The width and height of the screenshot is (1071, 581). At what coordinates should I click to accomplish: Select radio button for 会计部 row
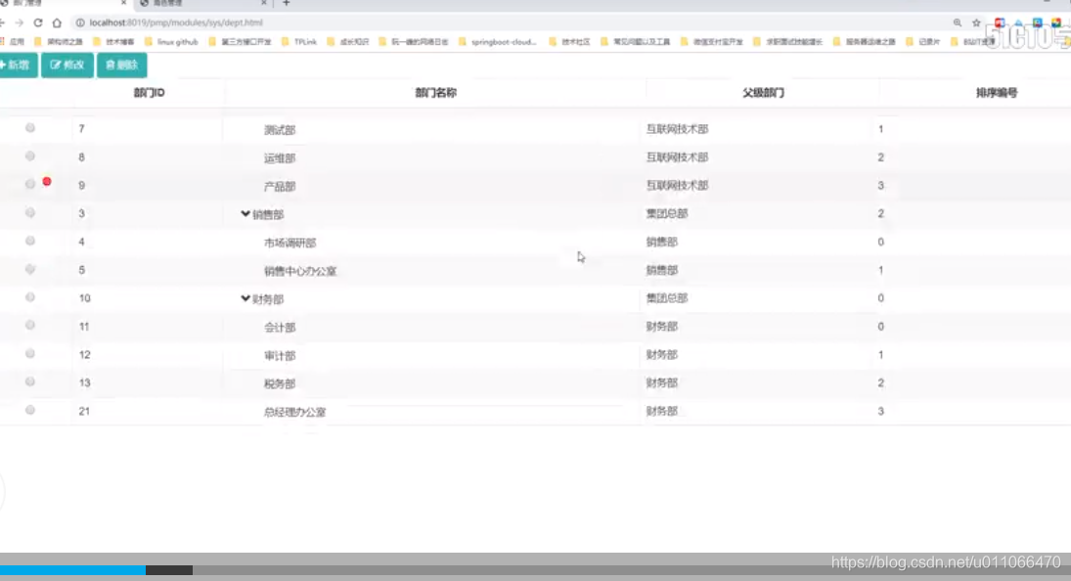tap(30, 325)
